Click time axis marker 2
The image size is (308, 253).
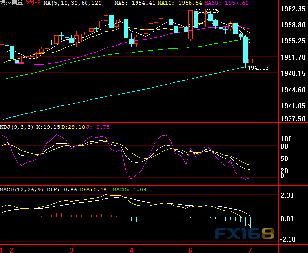[x=12, y=250]
